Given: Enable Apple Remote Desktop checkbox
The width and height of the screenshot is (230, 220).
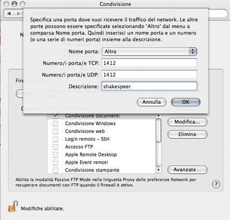Looking at the screenshot, I should pyautogui.click(x=55, y=155).
